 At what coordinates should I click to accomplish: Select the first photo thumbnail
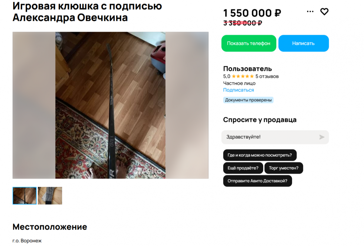(25, 196)
